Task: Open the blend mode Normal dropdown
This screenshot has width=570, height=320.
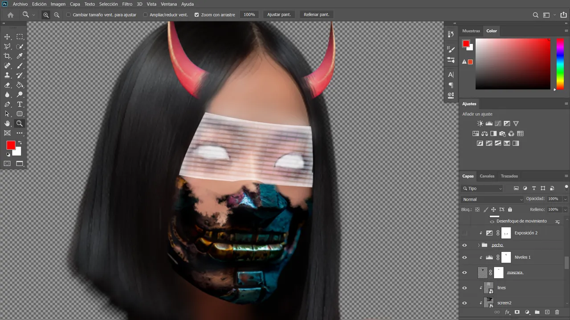Action: click(x=492, y=199)
